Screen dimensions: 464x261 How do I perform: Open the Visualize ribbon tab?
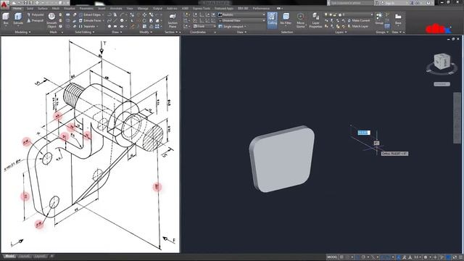pos(70,8)
